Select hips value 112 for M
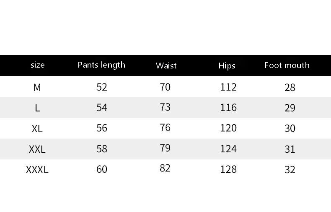 (228, 87)
